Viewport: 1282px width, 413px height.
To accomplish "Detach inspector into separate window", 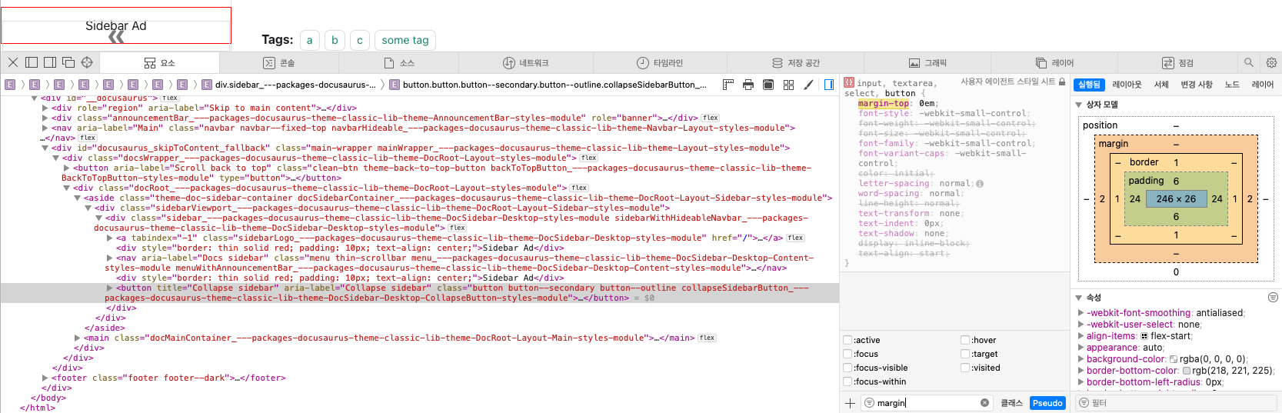I will coord(68,62).
